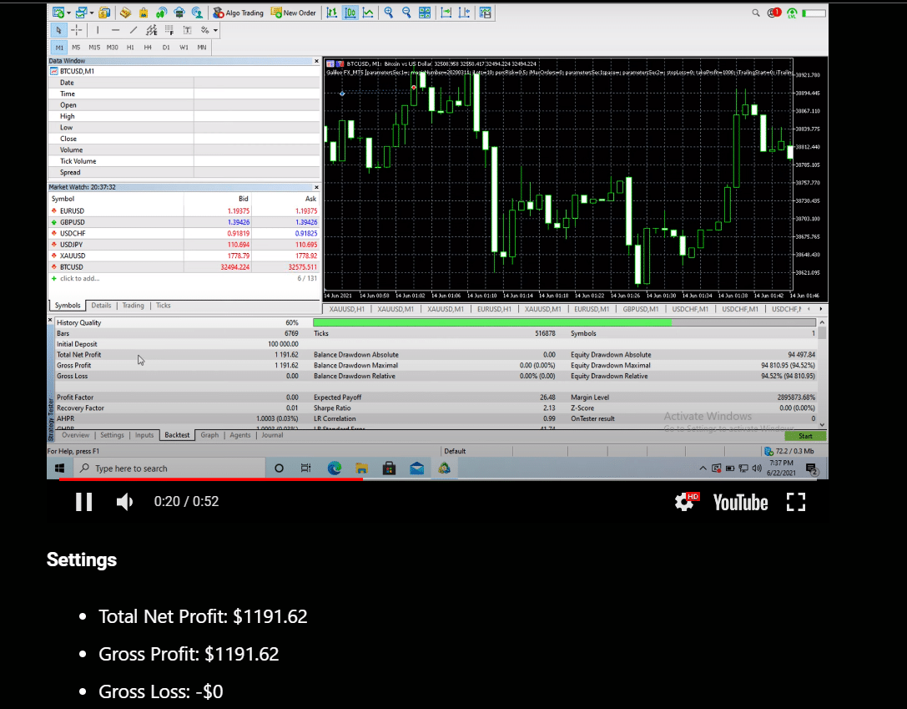Select the crosshair cursor tool
The image size is (907, 709).
(76, 30)
